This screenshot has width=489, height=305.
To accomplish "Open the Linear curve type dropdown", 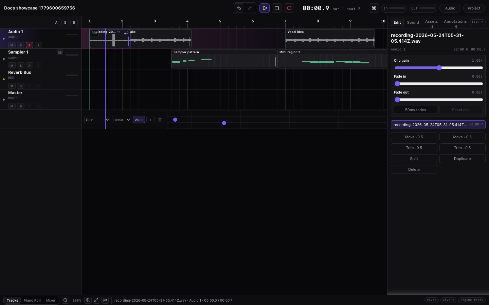I will tap(122, 120).
